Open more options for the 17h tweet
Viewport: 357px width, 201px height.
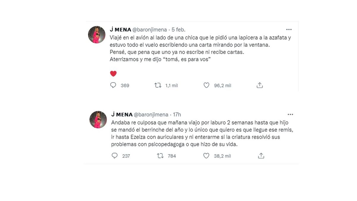point(290,114)
